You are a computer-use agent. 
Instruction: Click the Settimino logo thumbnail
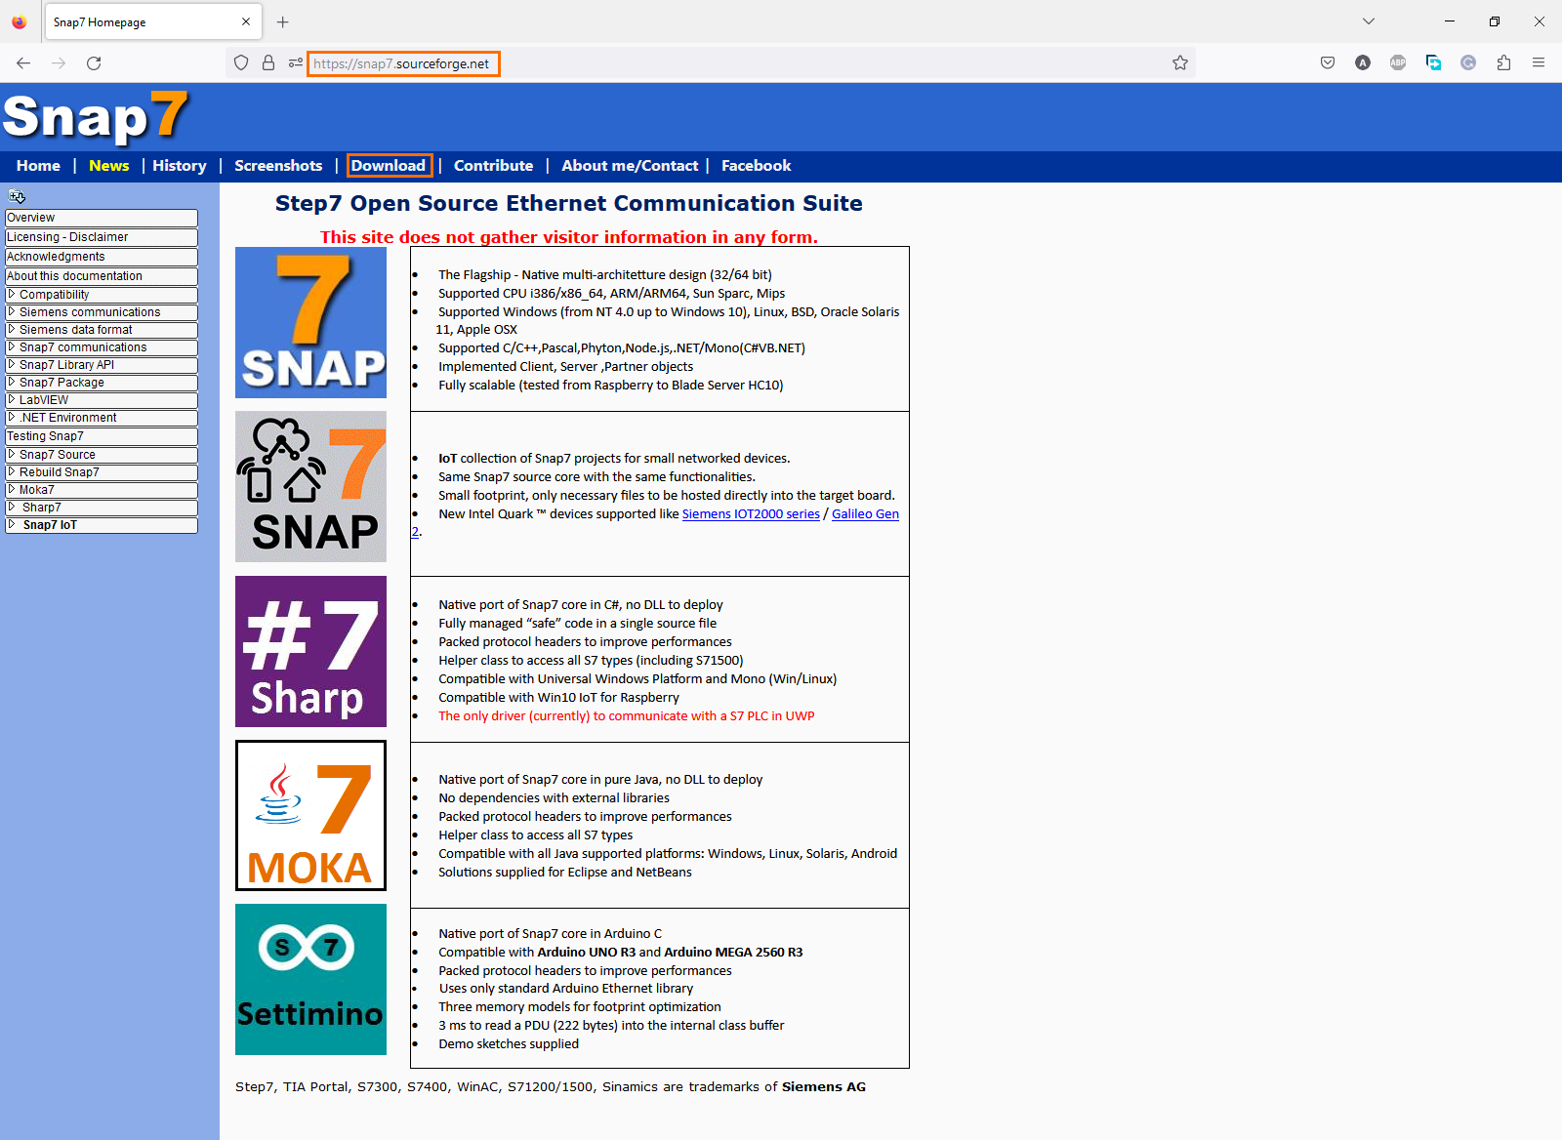click(310, 979)
